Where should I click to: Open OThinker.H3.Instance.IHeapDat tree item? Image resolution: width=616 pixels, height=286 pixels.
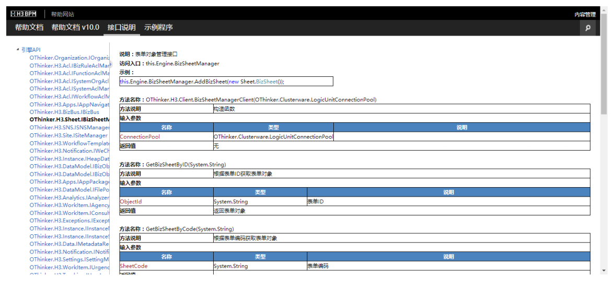point(69,158)
